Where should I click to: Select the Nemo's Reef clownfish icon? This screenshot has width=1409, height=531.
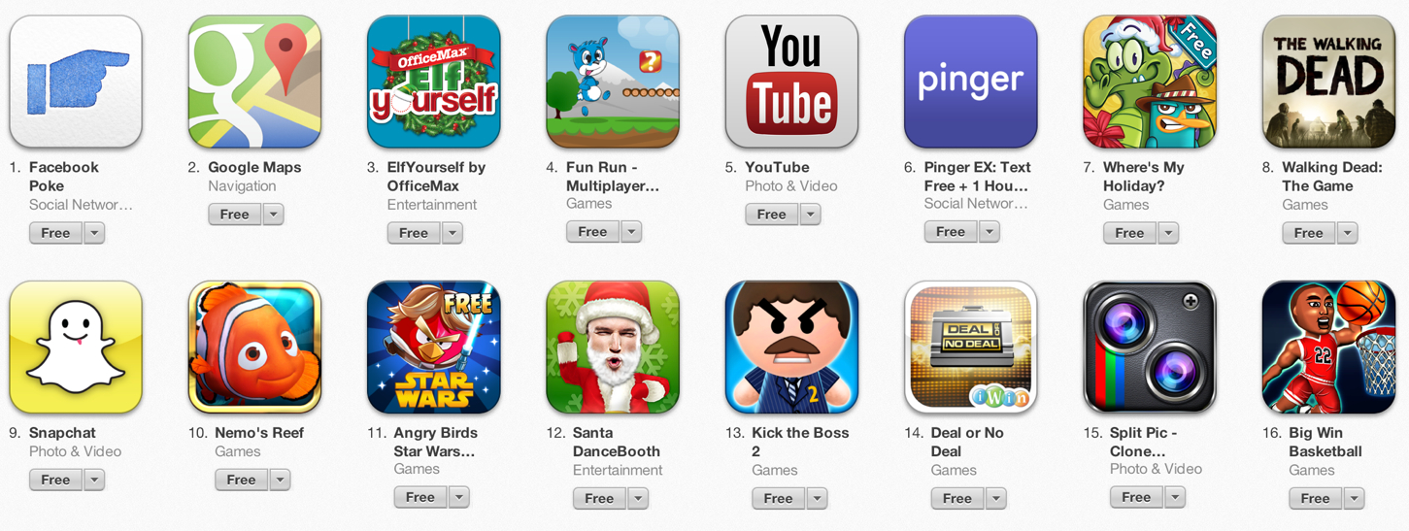(254, 348)
